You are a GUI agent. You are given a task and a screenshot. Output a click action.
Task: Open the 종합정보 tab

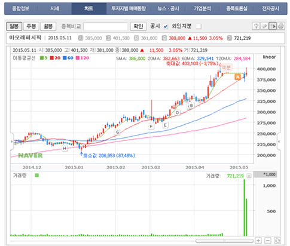coord(21,8)
